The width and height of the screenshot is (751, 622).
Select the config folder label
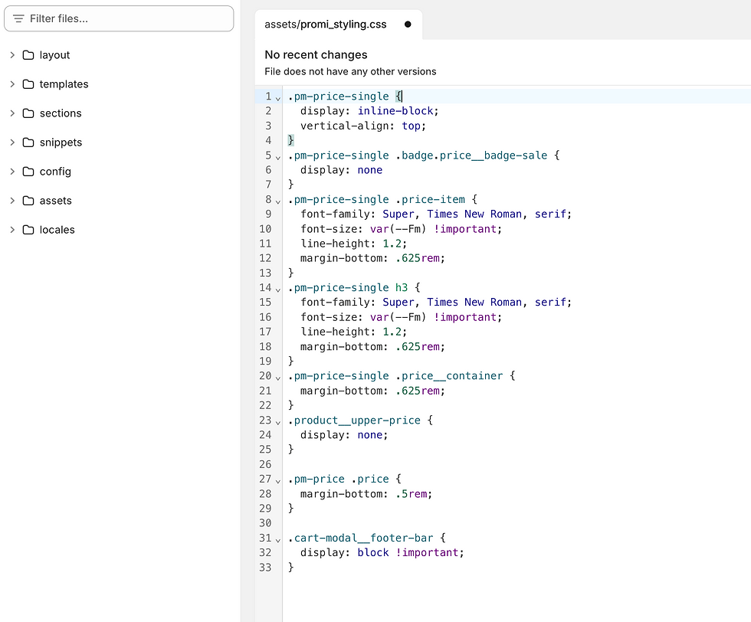pos(55,172)
